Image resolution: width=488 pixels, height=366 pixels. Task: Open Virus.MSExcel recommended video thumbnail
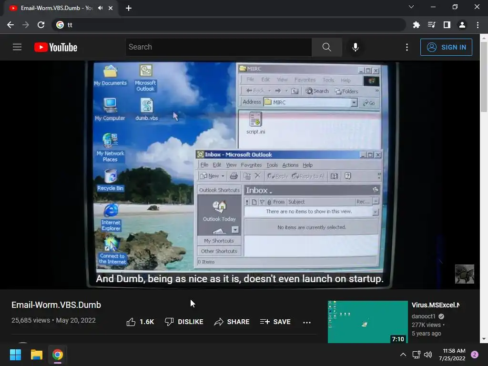click(x=367, y=322)
